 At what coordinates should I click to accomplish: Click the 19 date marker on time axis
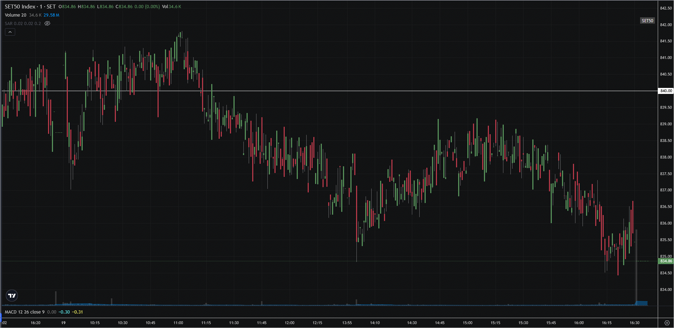click(63, 323)
